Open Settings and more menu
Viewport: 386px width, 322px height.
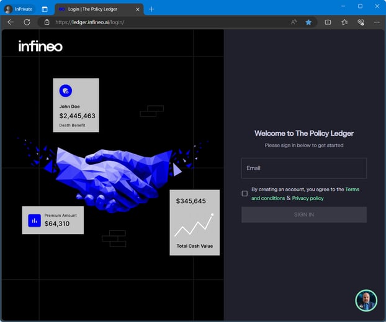tap(377, 22)
